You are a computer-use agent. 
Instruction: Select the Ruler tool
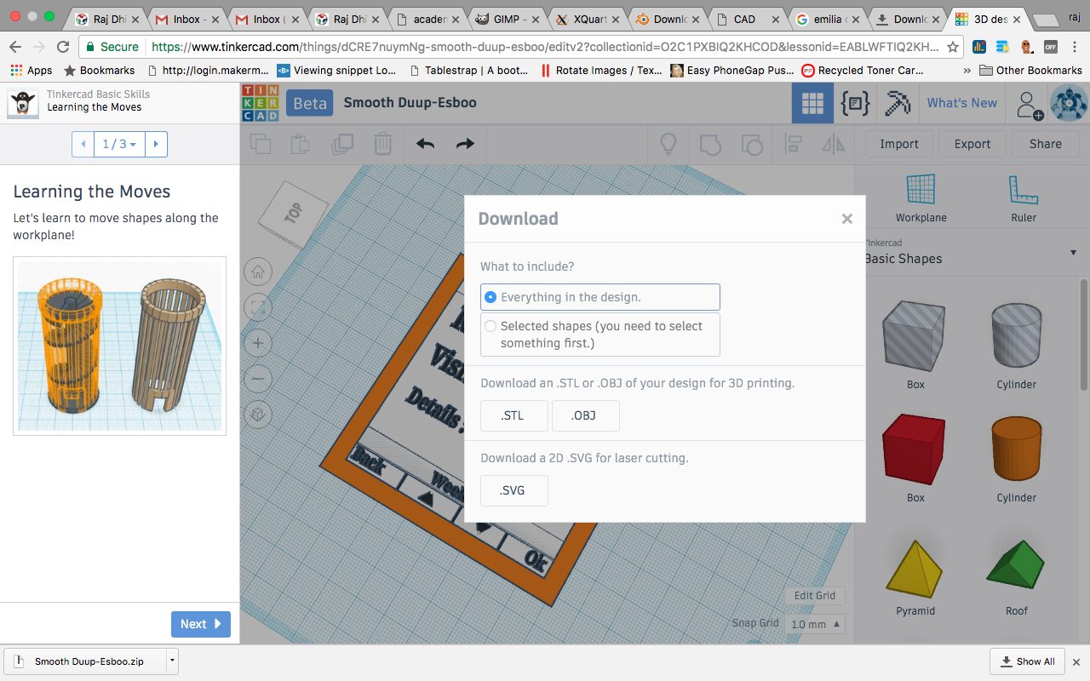tap(1024, 198)
